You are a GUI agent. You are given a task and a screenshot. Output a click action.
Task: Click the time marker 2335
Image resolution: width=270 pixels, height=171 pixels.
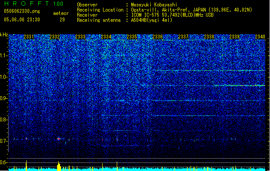coord(132,37)
